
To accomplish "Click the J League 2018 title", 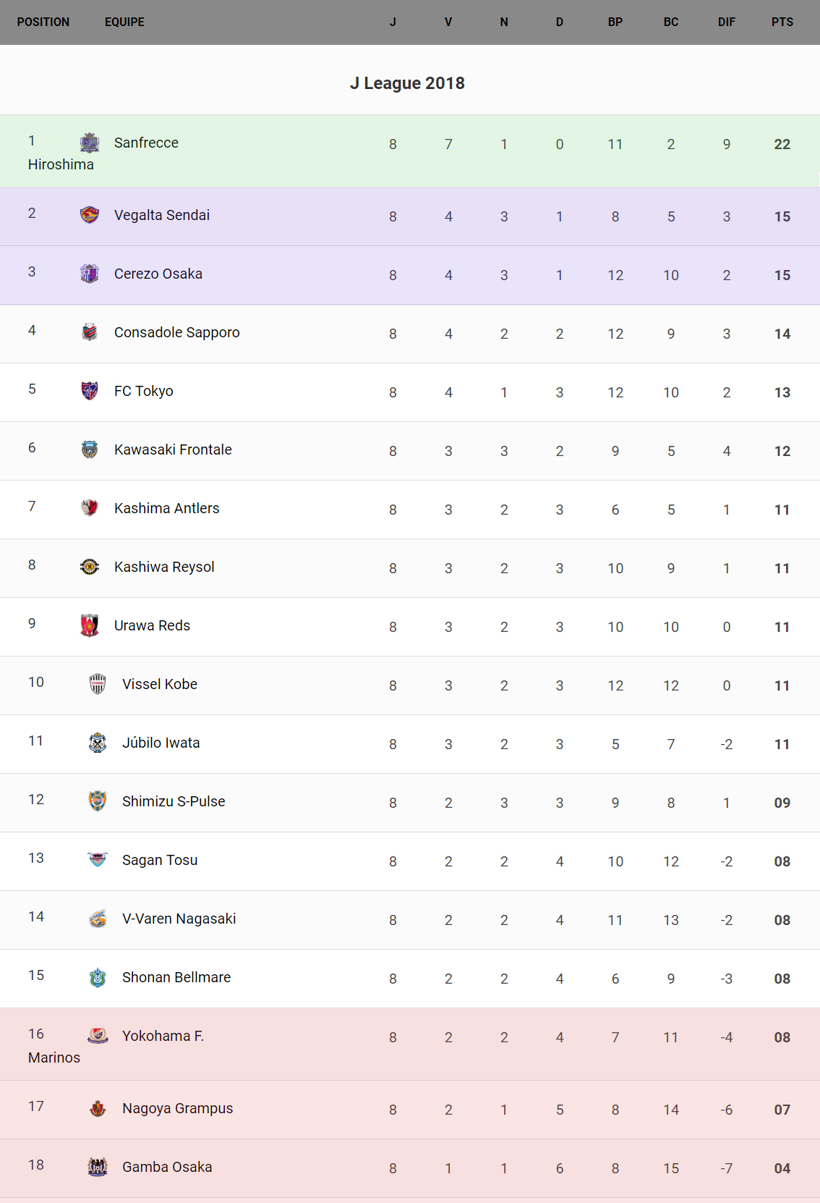I will click(x=407, y=83).
